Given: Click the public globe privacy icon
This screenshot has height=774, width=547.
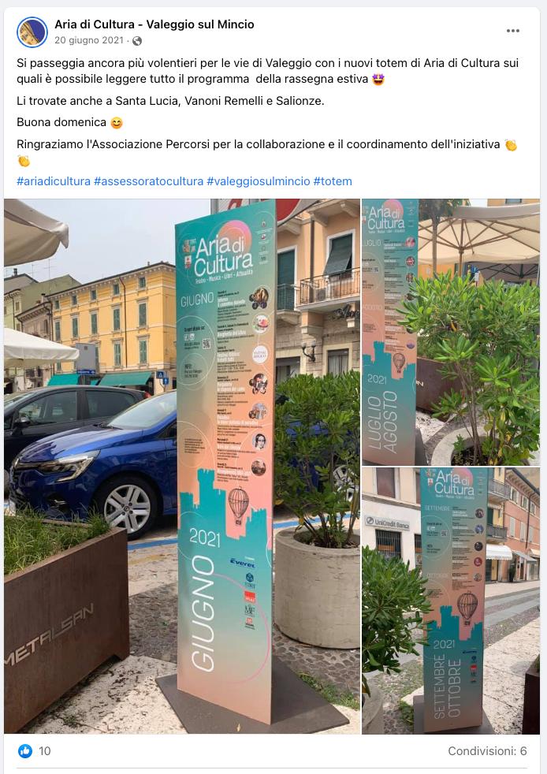Looking at the screenshot, I should (137, 41).
